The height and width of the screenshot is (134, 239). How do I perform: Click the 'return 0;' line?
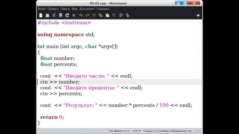[52, 117]
